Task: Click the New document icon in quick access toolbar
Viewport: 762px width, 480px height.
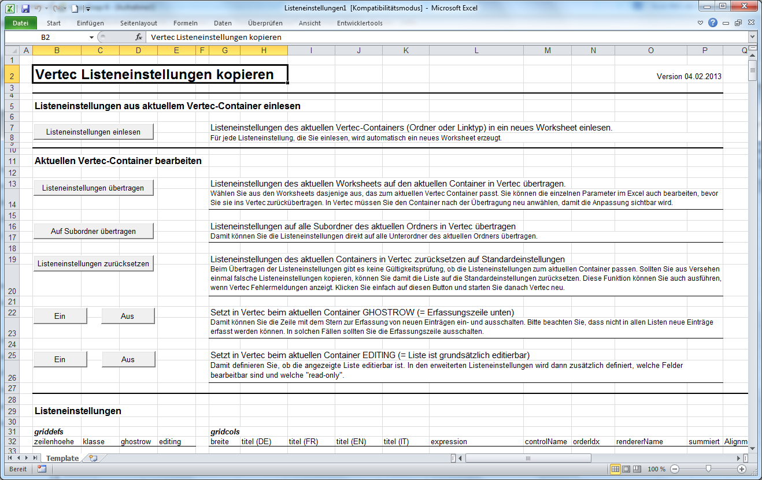Action: (75, 9)
